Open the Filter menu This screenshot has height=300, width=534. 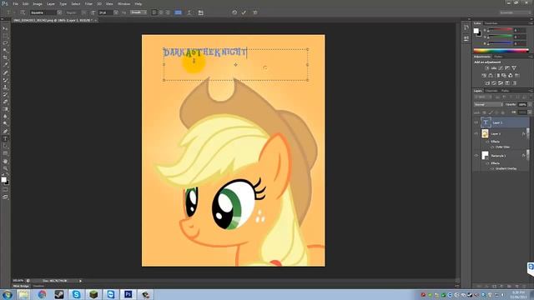[x=88, y=3]
